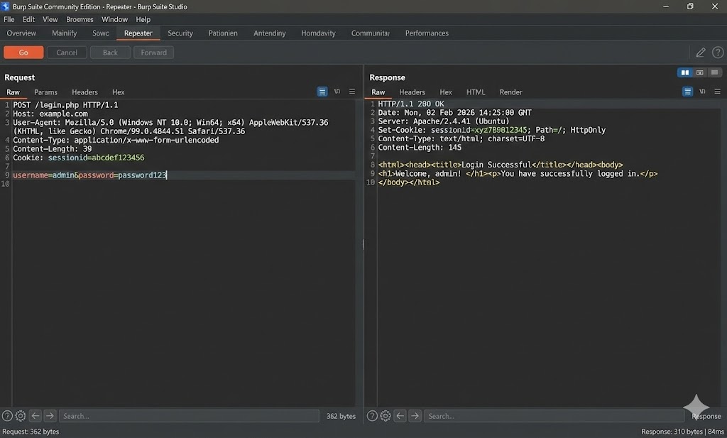Toggle non-printable characters (\n) in the Response panel

point(702,92)
